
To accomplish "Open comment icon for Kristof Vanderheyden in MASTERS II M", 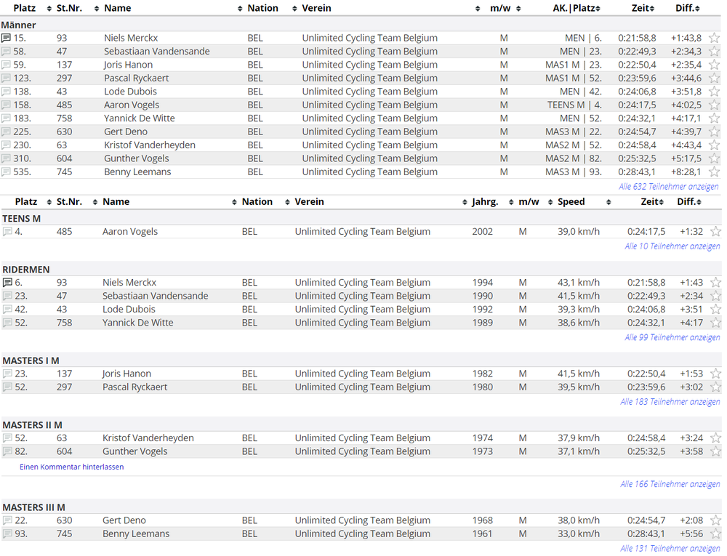I will tap(7, 438).
